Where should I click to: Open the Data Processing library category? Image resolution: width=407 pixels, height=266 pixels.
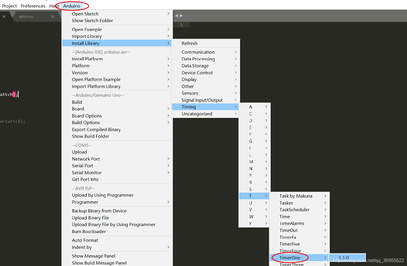[x=206, y=59]
